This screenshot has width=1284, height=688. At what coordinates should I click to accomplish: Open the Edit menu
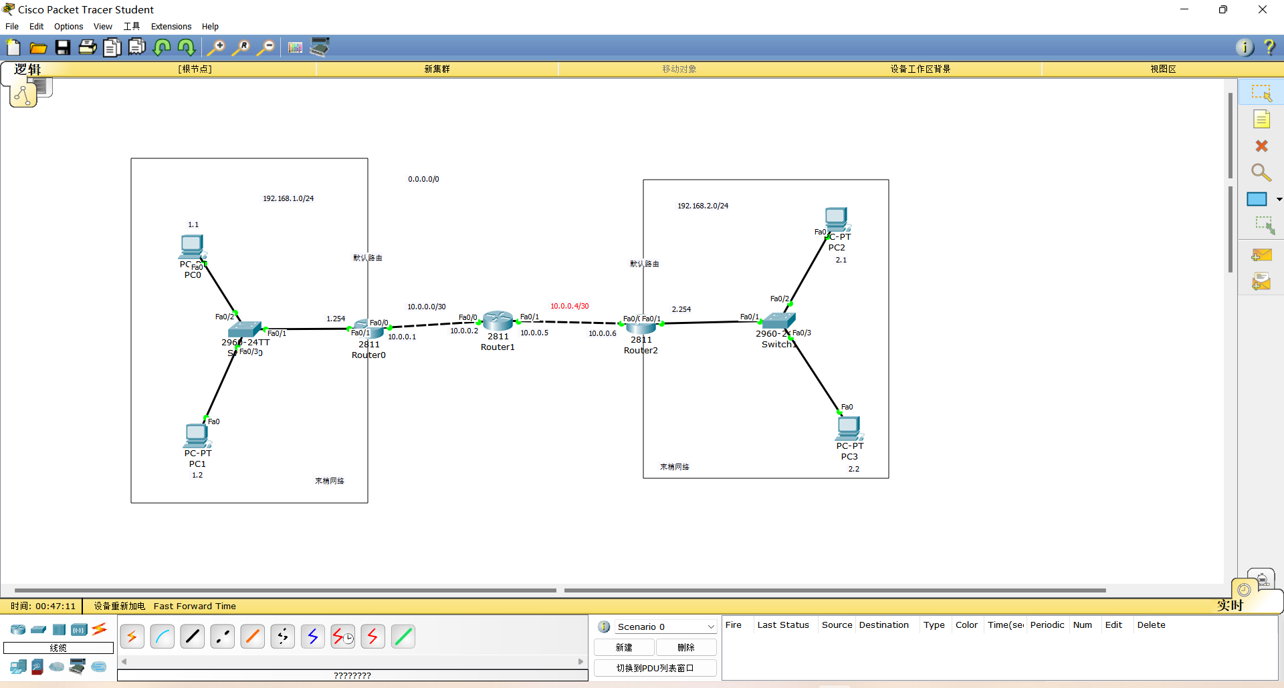(36, 27)
